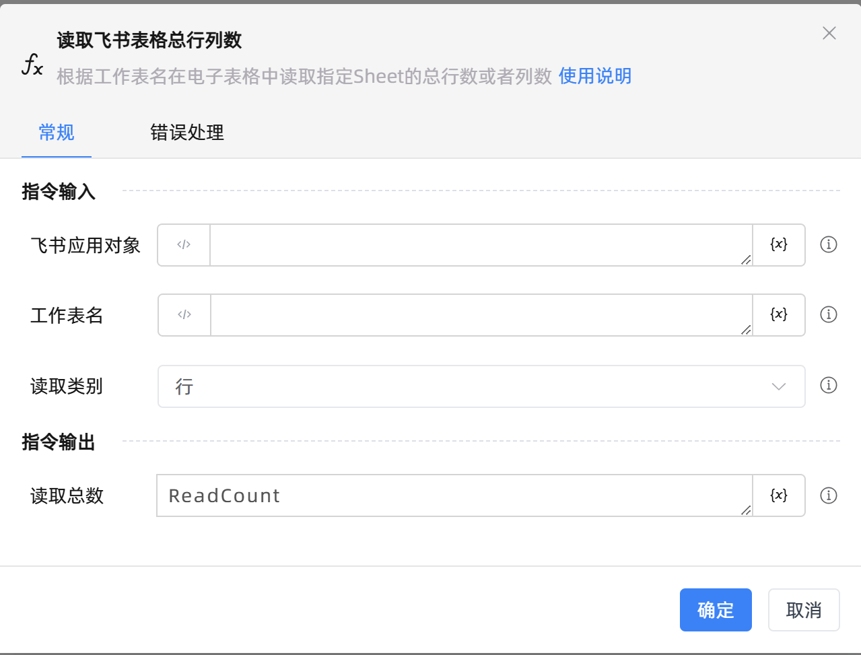Show info tooltip for 飞书应用对象
The image size is (861, 655).
pos(829,244)
